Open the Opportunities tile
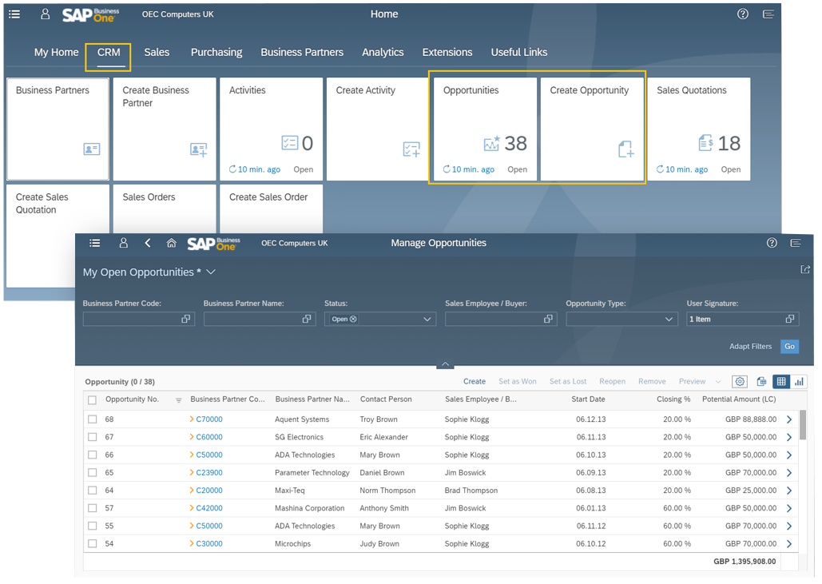 485,129
